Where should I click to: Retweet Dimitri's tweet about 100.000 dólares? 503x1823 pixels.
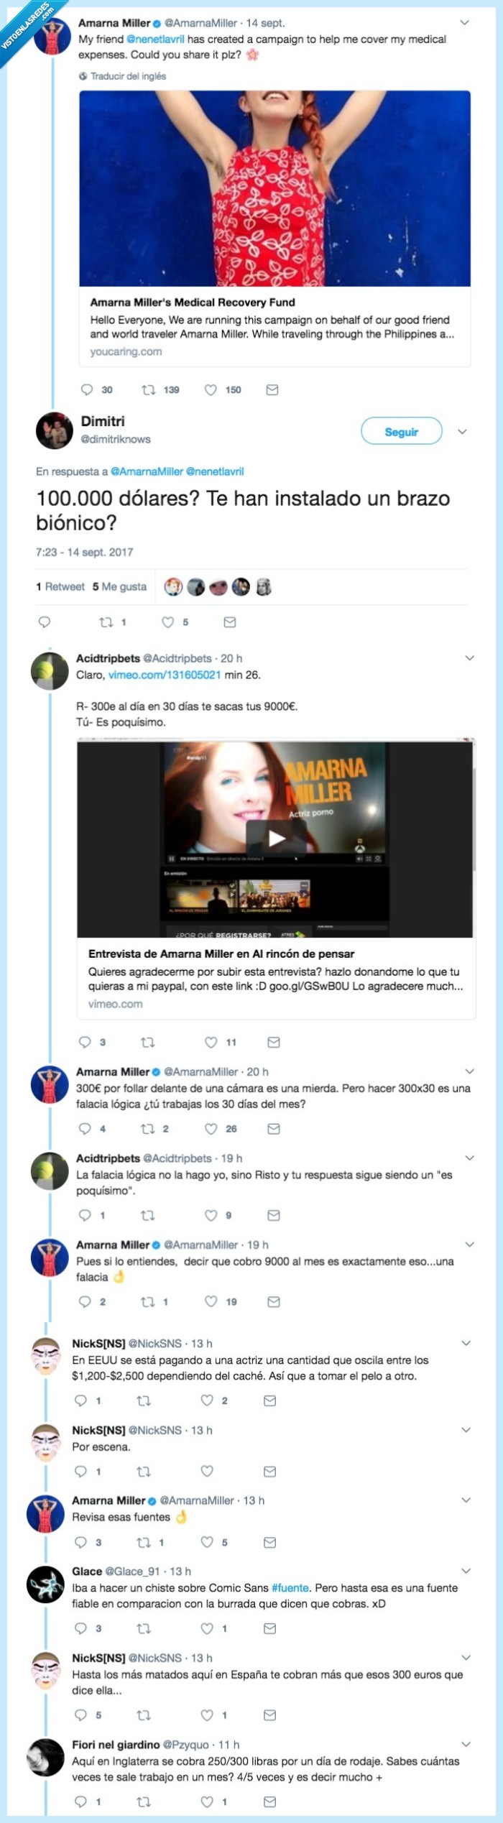(106, 622)
